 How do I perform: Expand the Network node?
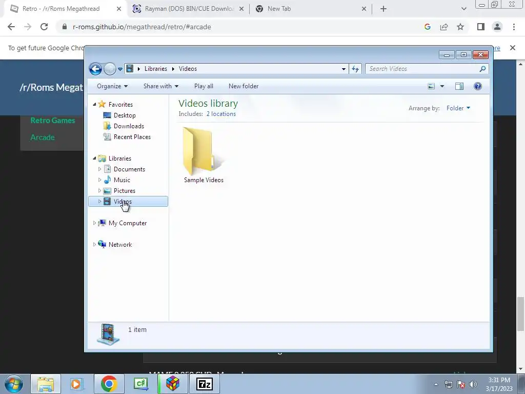(94, 245)
